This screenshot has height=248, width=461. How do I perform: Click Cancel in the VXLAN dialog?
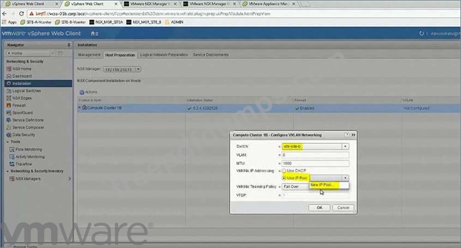[x=343, y=208]
